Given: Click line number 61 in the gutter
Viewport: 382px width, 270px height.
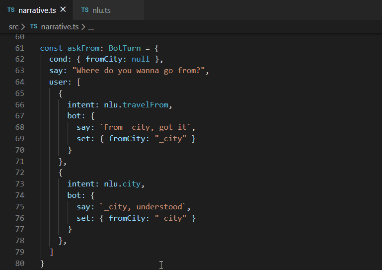Looking at the screenshot, I should tap(20, 48).
